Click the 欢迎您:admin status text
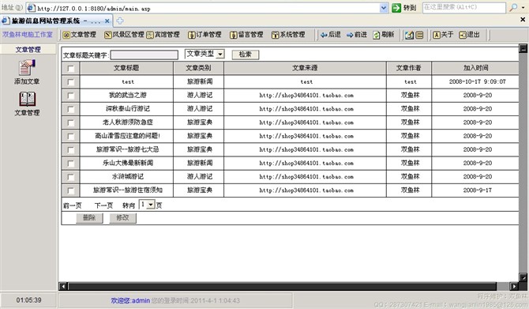 click(x=130, y=300)
